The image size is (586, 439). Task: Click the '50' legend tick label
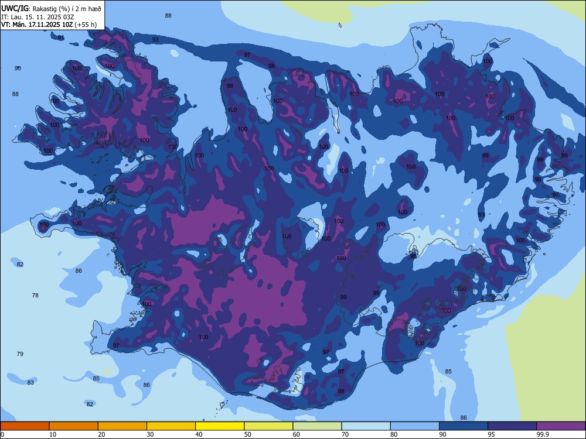click(247, 434)
